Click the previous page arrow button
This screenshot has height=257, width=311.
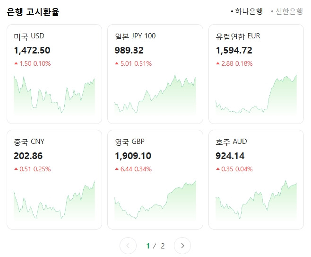[128, 246]
